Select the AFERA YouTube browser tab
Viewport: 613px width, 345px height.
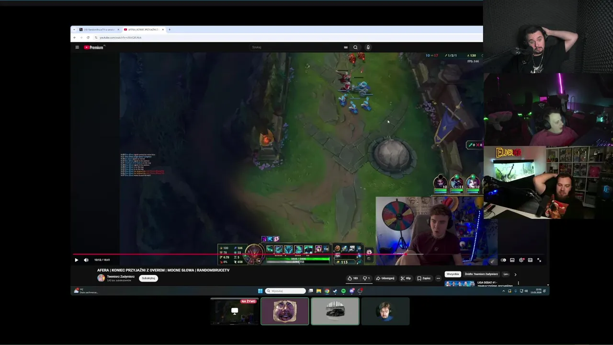[x=143, y=30]
